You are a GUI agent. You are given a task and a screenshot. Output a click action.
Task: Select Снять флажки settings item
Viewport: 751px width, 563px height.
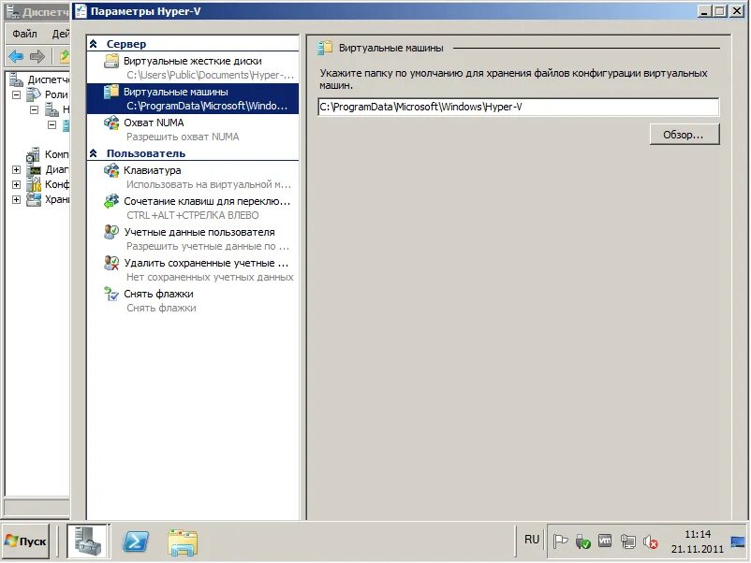(193, 300)
